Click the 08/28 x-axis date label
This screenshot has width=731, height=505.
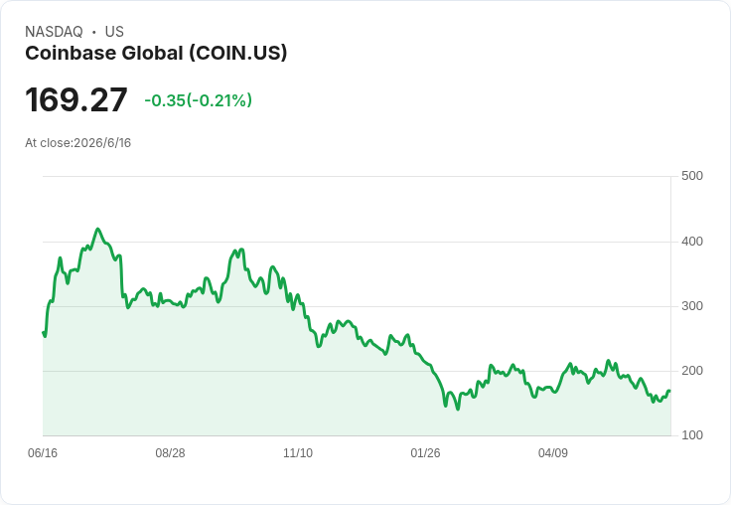pyautogui.click(x=170, y=452)
